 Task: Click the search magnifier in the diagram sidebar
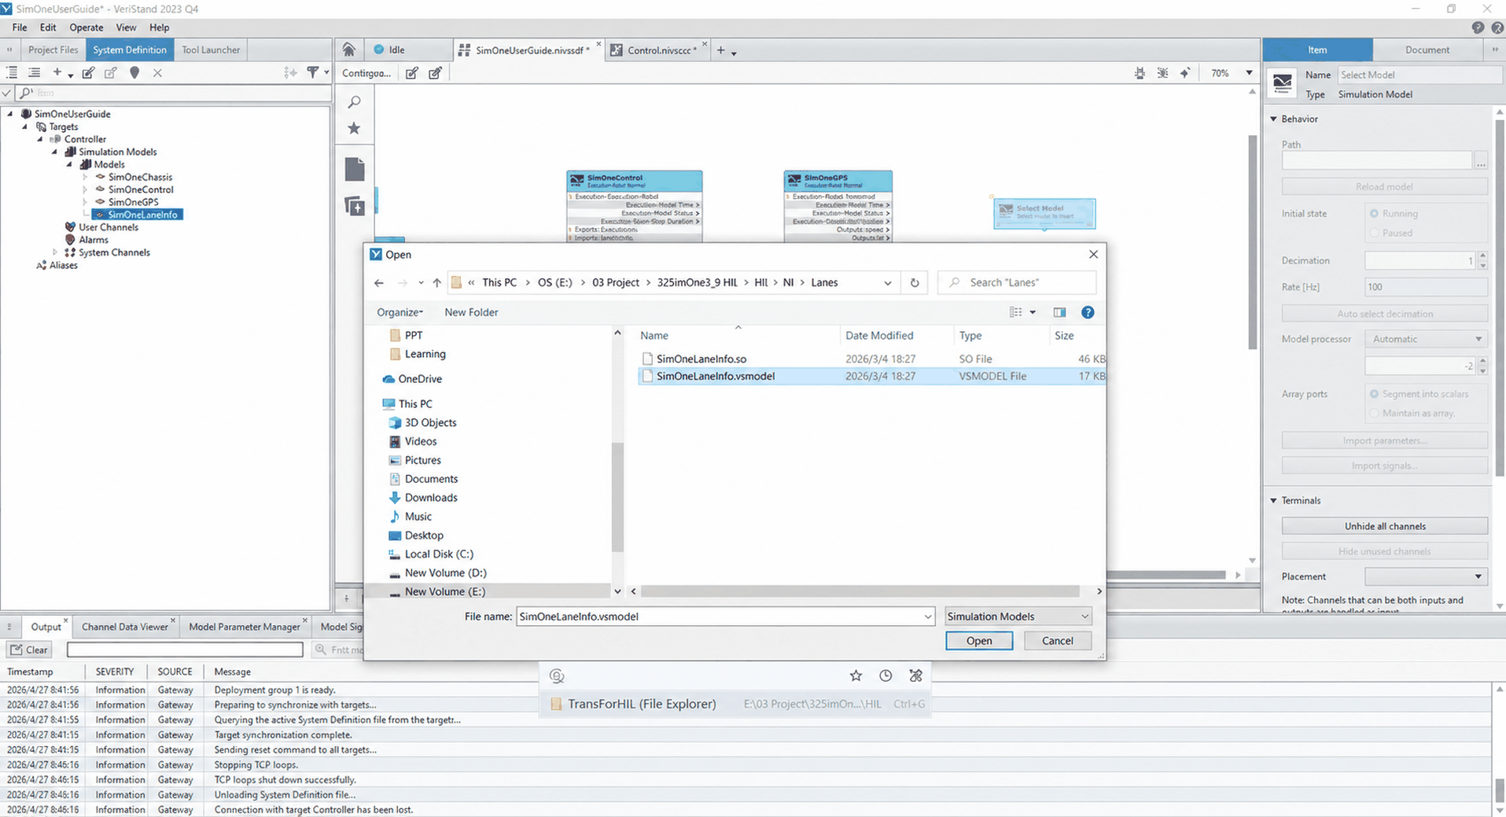coord(355,102)
